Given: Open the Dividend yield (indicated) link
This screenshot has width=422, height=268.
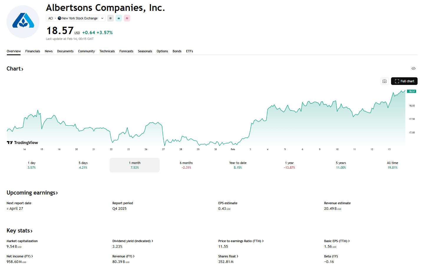Looking at the screenshot, I should point(132,241).
